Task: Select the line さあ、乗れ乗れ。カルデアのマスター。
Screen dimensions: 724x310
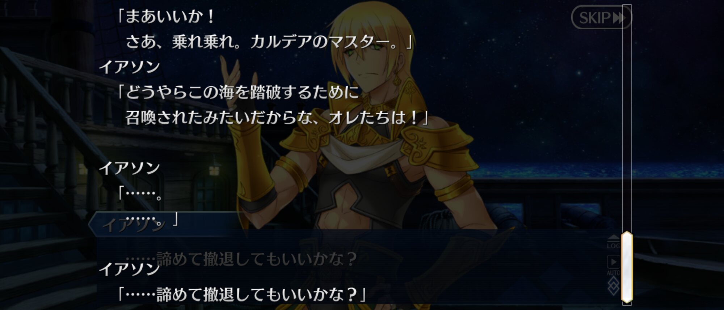Action: [269, 42]
